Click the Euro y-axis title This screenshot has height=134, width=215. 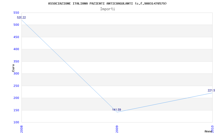point(13,68)
